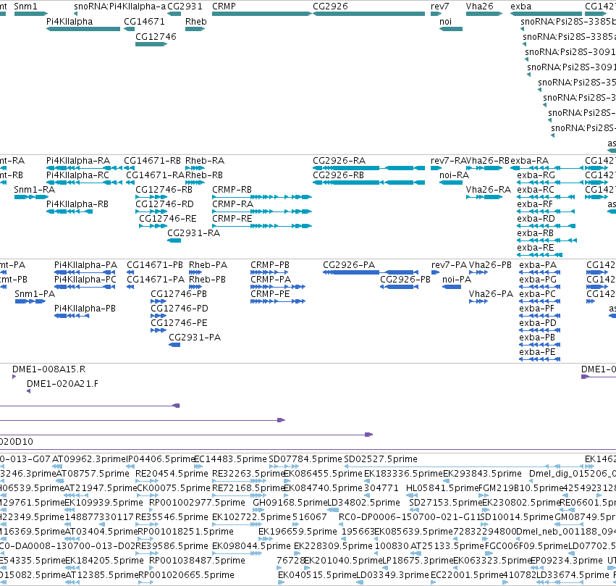Screen dimensions: 616x586
Task: Select transcript Snm1-RA
Action: point(34,190)
